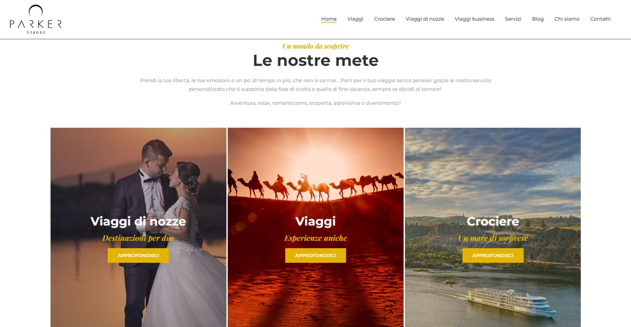Select Viaggi di nozze in navigation bar

(425, 19)
